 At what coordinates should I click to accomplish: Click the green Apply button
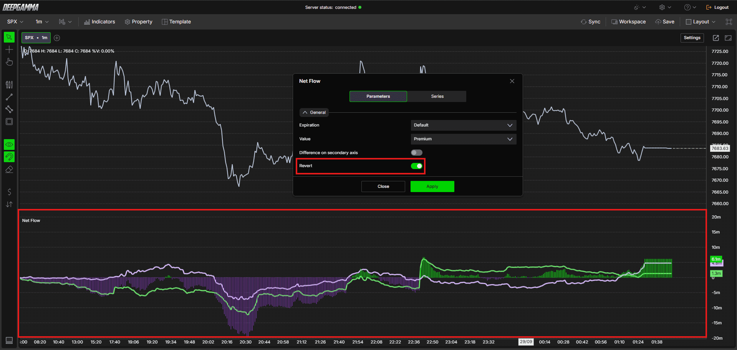coord(432,186)
